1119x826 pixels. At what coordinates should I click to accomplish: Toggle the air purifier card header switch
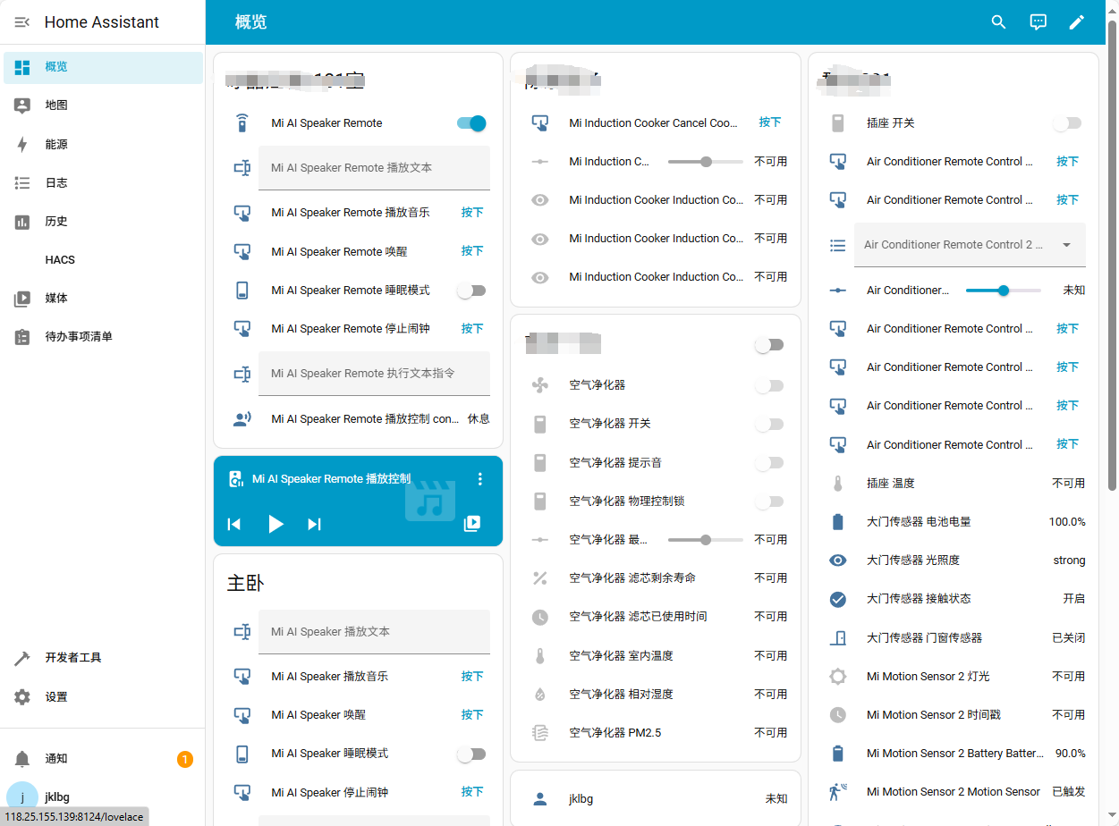pos(769,344)
